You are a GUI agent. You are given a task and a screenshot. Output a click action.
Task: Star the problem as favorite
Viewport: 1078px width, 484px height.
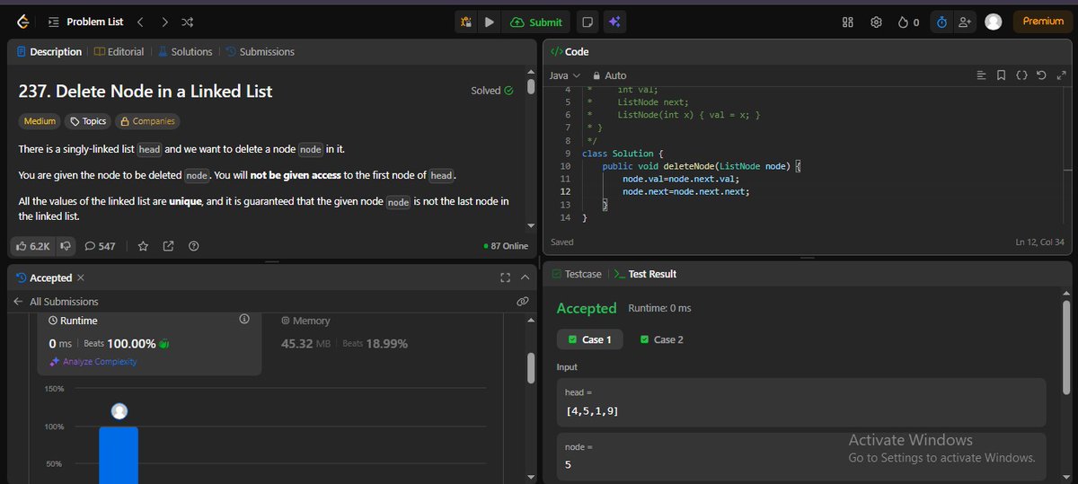pos(145,246)
